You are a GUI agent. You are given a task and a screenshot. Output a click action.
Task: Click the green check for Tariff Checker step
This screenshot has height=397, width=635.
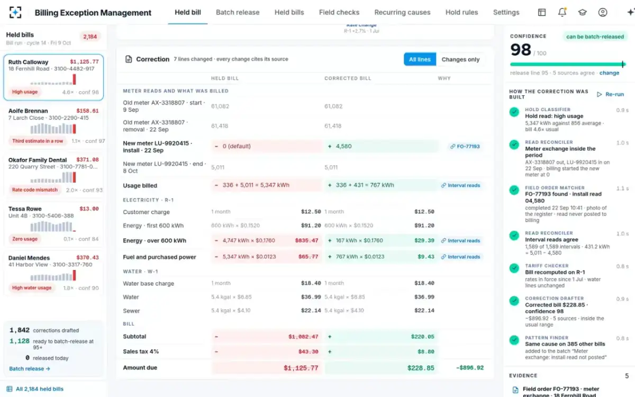[x=514, y=268]
